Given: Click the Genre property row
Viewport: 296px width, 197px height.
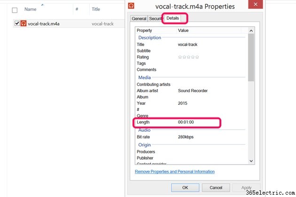Looking at the screenshot, I should tap(191, 116).
